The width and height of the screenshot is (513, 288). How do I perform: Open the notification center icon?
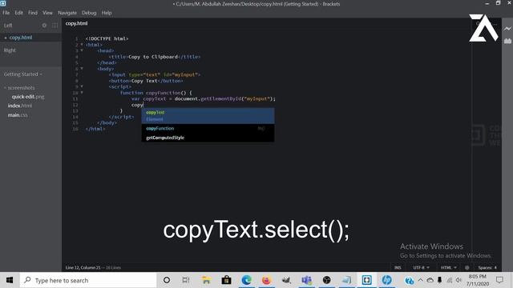(499, 280)
